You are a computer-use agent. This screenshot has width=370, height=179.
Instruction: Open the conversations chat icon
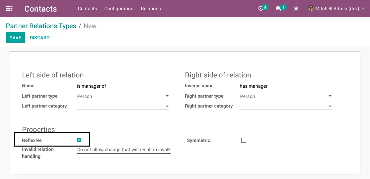(x=278, y=9)
